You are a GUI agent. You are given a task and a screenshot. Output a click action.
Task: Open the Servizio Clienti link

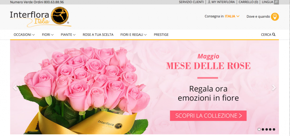[x=191, y=2]
